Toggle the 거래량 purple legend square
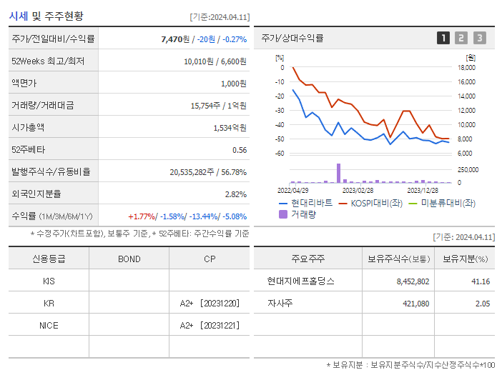This screenshot has width=502, height=375. [283, 214]
